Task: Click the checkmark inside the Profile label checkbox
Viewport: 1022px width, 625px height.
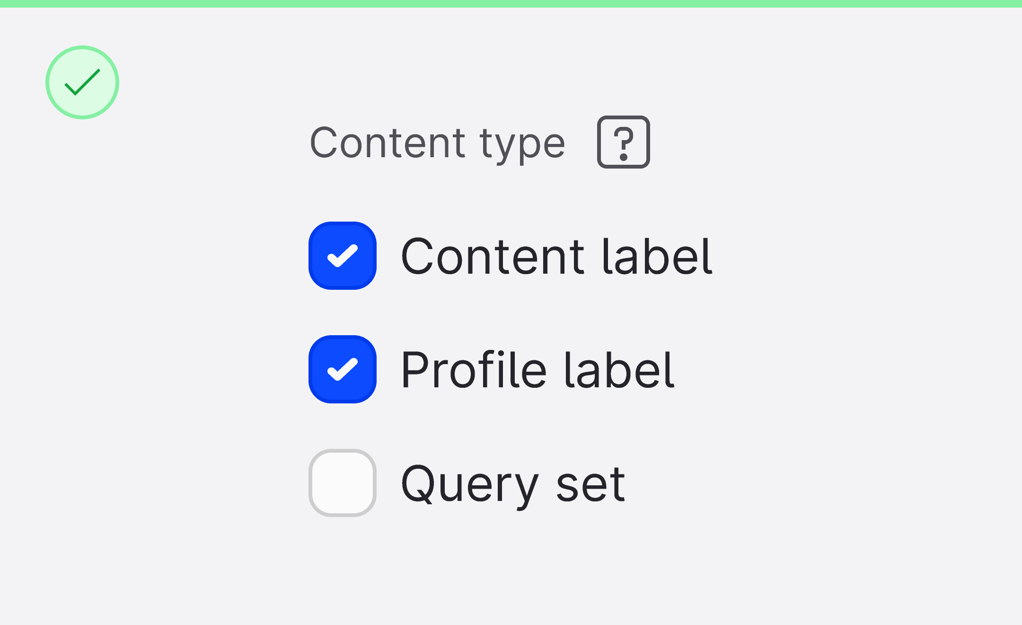Action: click(342, 369)
